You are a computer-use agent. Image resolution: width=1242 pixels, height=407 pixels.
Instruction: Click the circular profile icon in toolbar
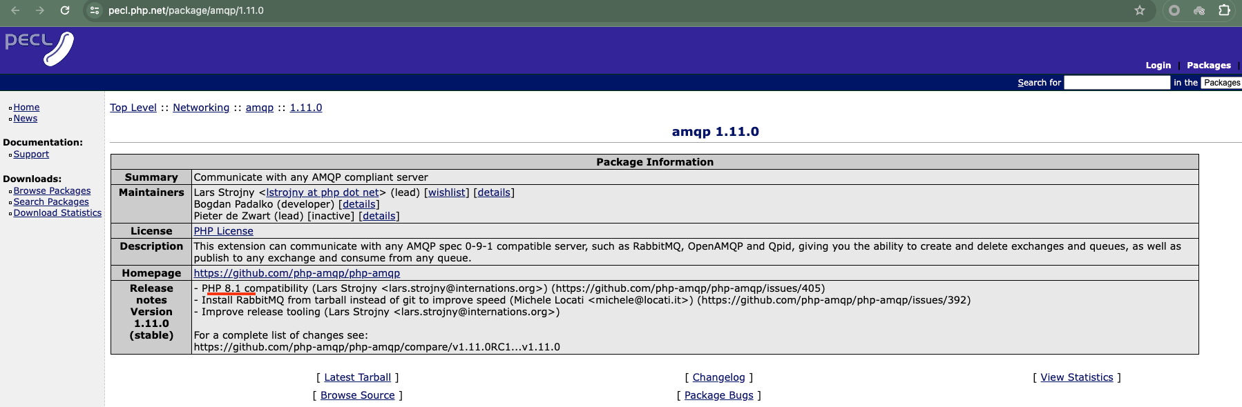point(1174,10)
